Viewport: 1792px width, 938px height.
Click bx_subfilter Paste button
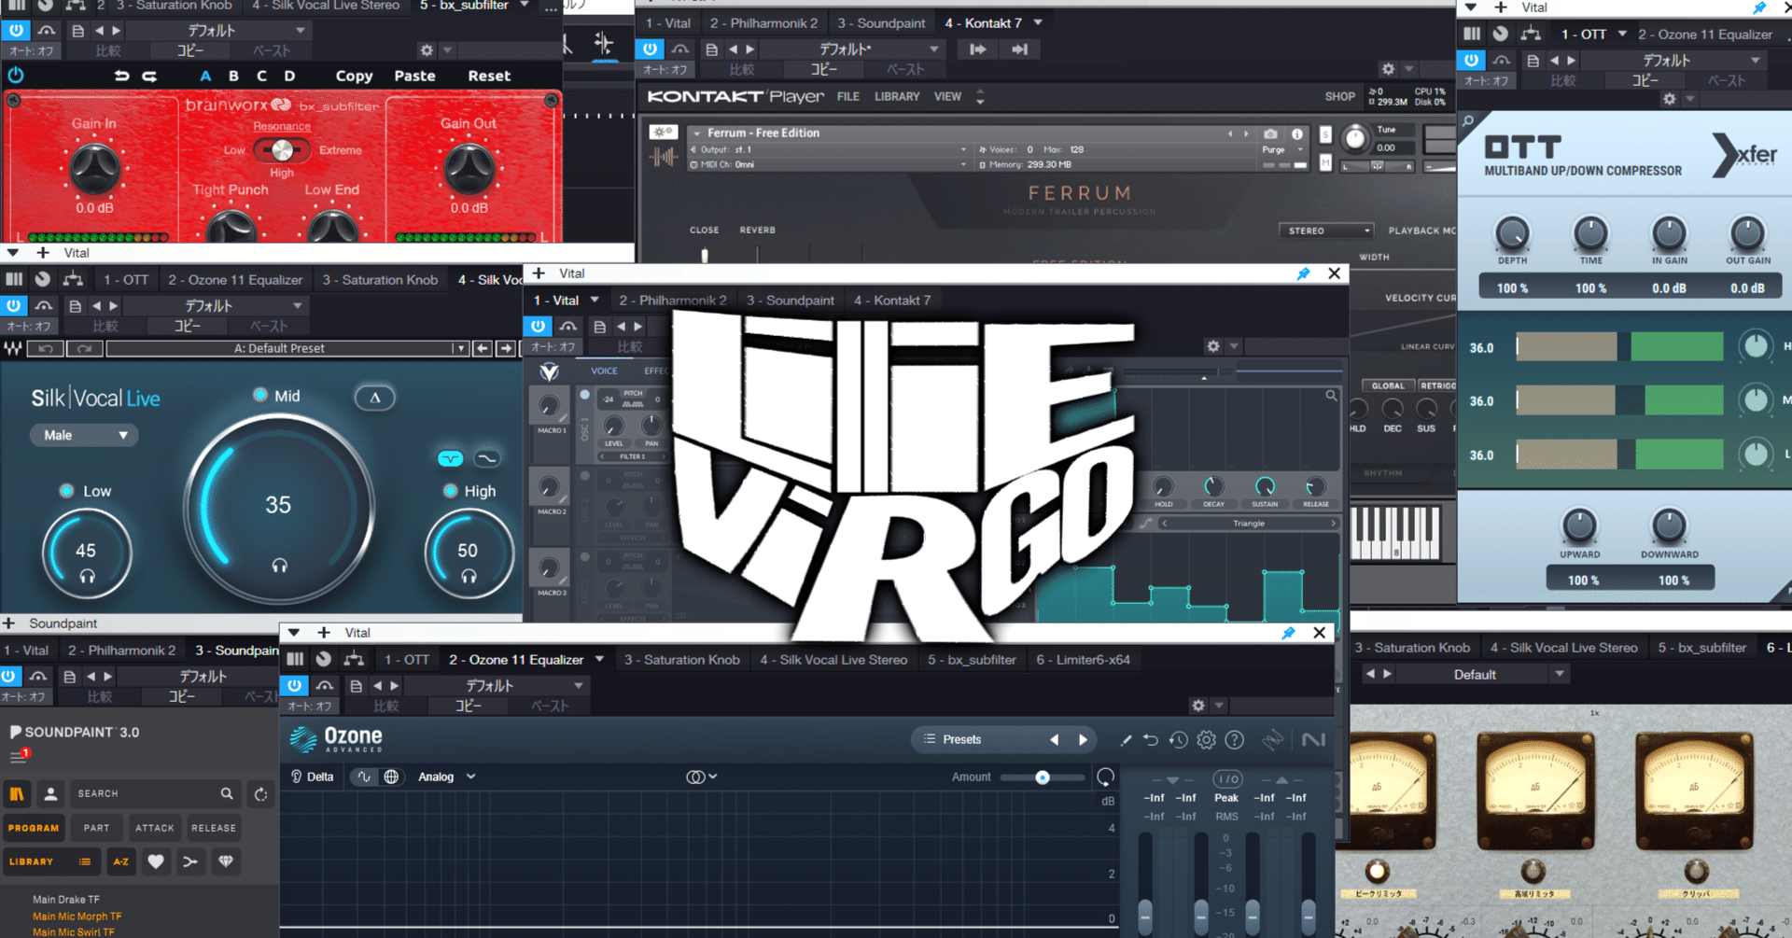tap(414, 76)
